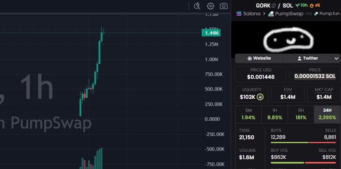Viewport: 341px width, 169px height.
Task: Click the 10h pair age sprout icon
Action: [x=298, y=5]
